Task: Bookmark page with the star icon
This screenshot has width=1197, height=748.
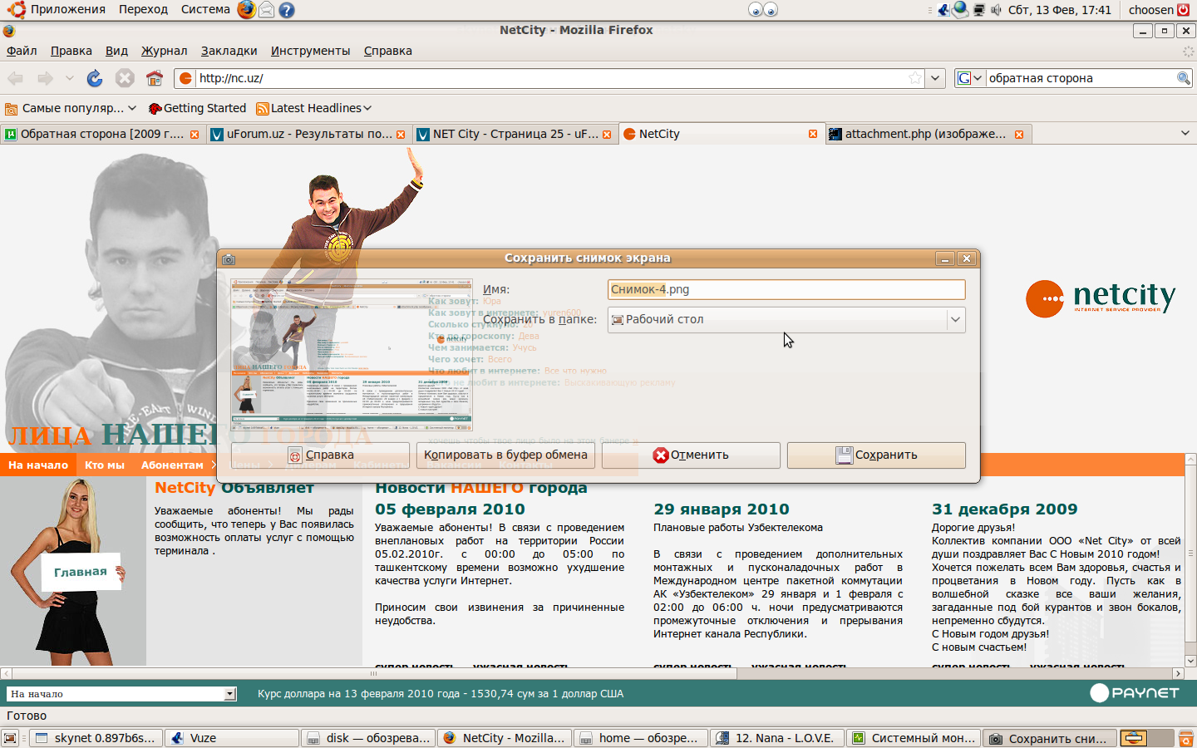Action: tap(914, 78)
